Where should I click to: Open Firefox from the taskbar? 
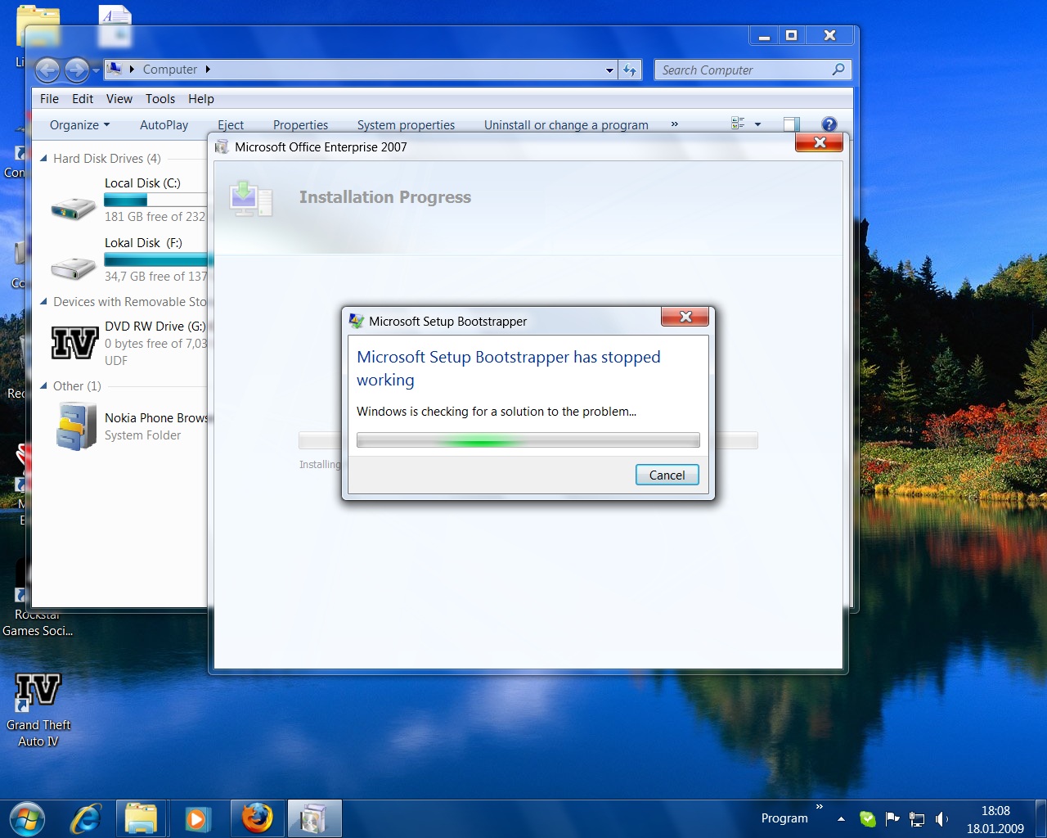pyautogui.click(x=257, y=819)
